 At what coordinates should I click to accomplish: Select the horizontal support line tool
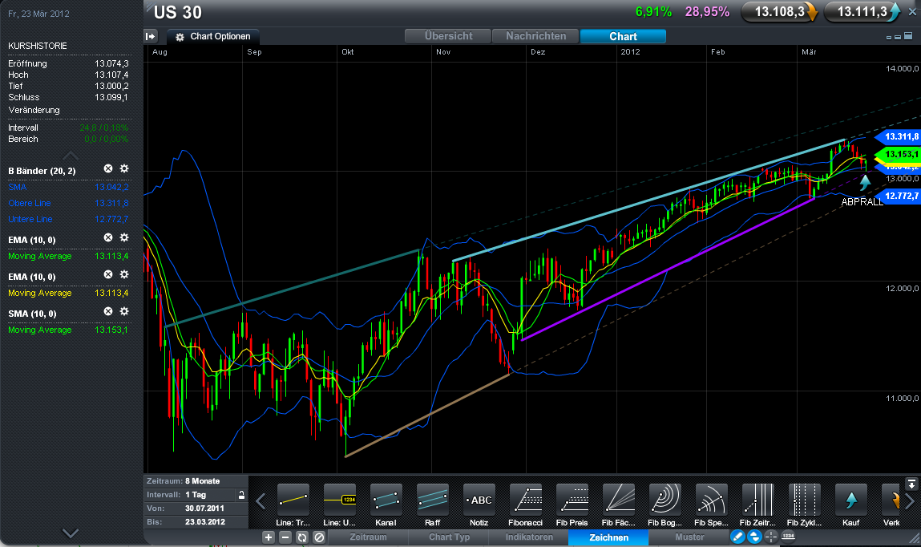[340, 500]
